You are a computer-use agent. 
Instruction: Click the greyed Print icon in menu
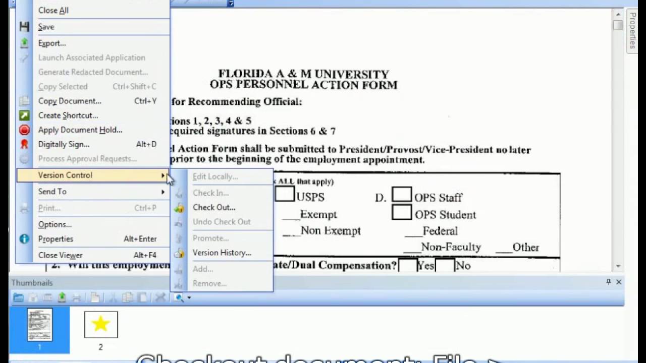point(24,208)
